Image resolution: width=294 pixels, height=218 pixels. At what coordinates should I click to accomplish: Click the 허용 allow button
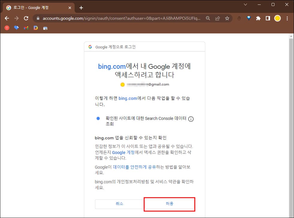point(170,204)
